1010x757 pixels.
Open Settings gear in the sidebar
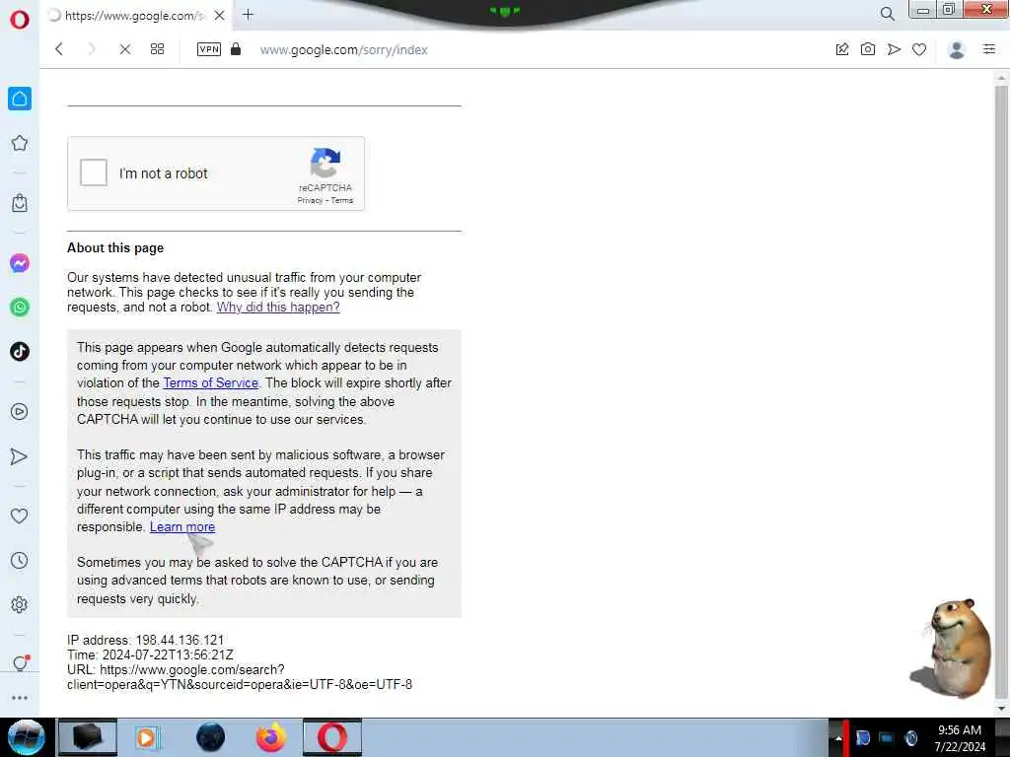pos(20,604)
